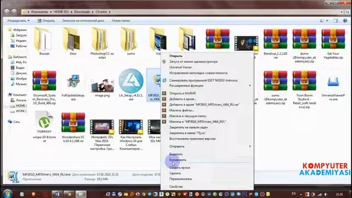Screen dimensions: 352x198
Task: Click Записать на оптический диск
Action: pyautogui.click(x=83, y=21)
